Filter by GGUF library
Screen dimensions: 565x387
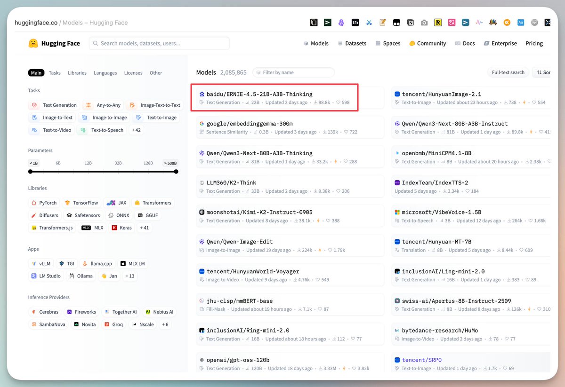(x=147, y=215)
